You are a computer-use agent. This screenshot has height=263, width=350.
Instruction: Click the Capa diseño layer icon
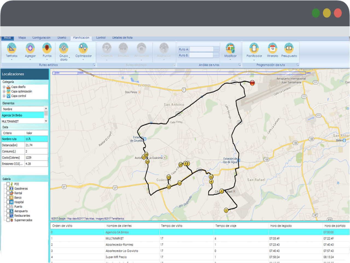coord(8,87)
